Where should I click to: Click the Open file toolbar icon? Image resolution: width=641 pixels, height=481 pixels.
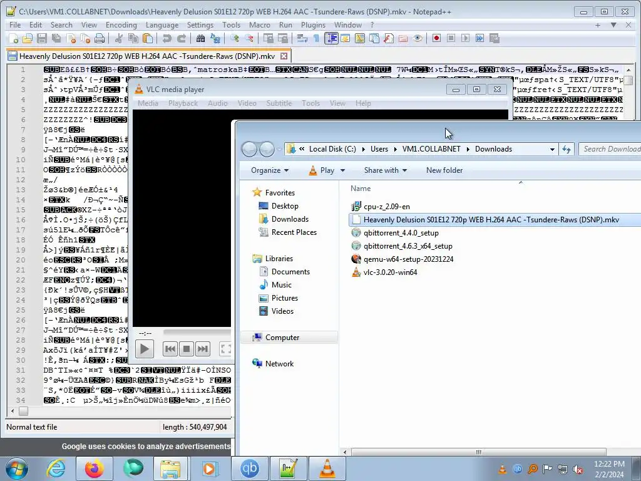pyautogui.click(x=28, y=38)
